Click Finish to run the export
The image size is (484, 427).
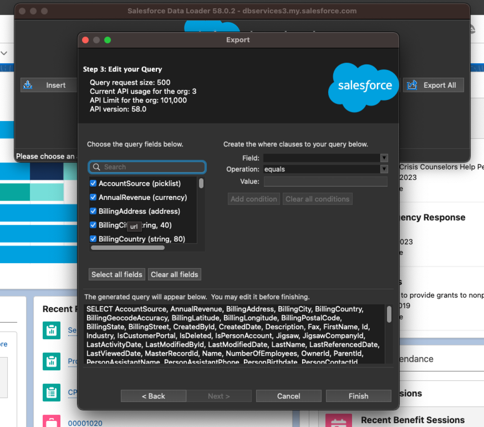pos(358,396)
